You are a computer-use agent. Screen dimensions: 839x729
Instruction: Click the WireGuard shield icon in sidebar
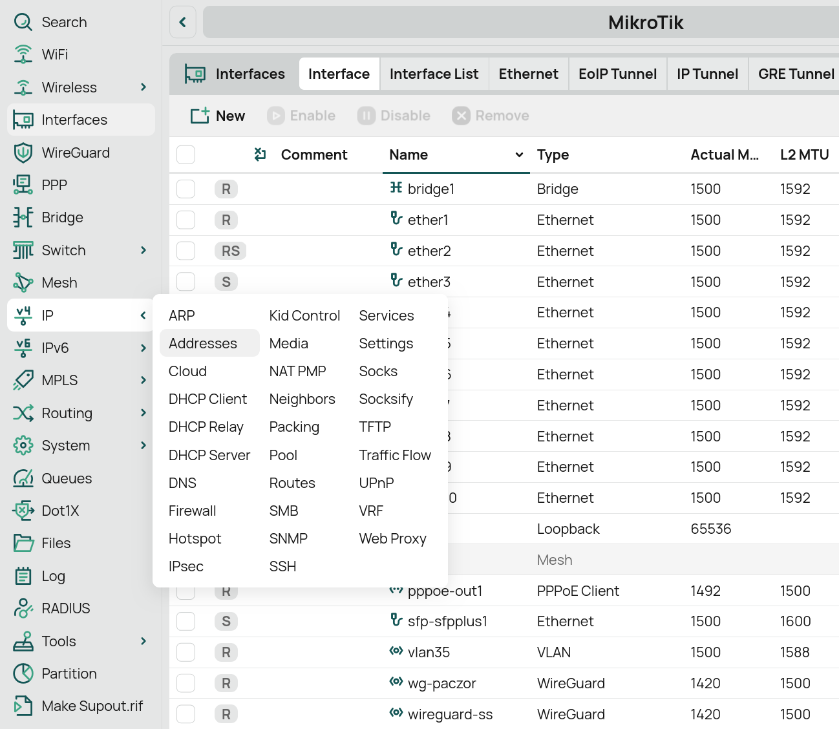point(23,153)
